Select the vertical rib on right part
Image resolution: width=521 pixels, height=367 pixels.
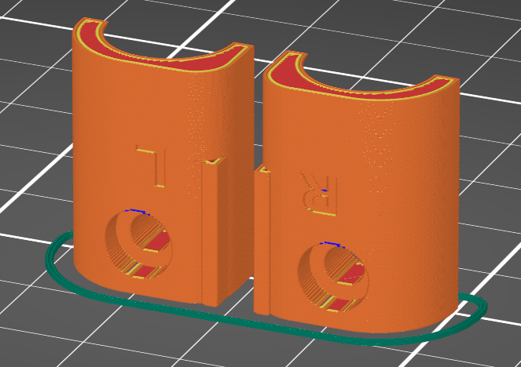coord(262,241)
